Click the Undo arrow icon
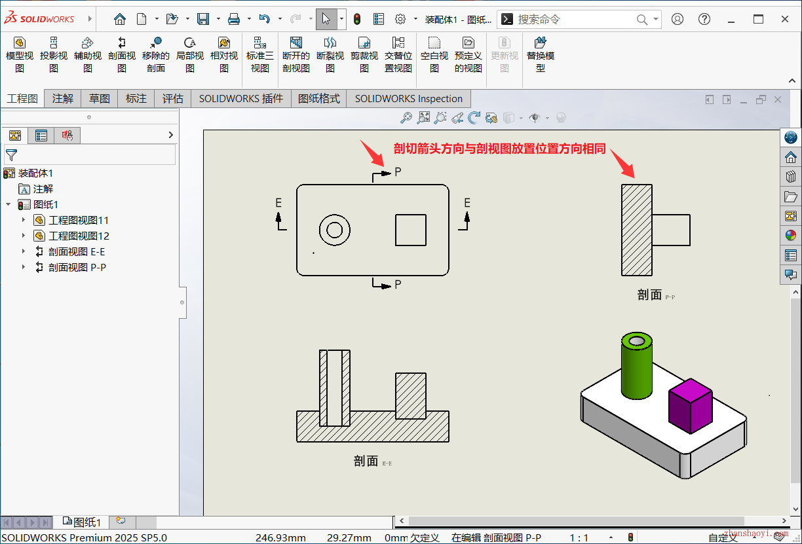Viewport: 802px width, 544px height. [265, 19]
